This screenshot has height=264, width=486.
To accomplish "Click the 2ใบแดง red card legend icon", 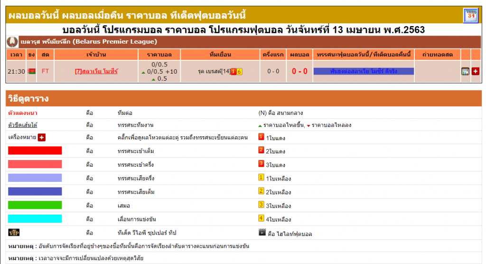I will pos(261,150).
